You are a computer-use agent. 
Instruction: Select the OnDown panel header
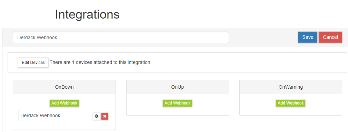coord(64,87)
